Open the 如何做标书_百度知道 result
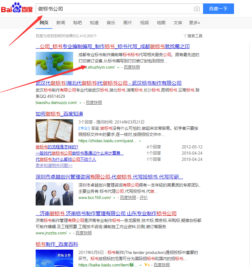 click(59, 114)
